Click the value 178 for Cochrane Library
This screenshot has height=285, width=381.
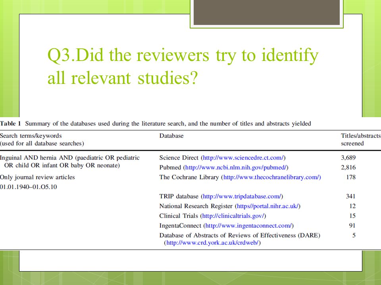coord(350,177)
